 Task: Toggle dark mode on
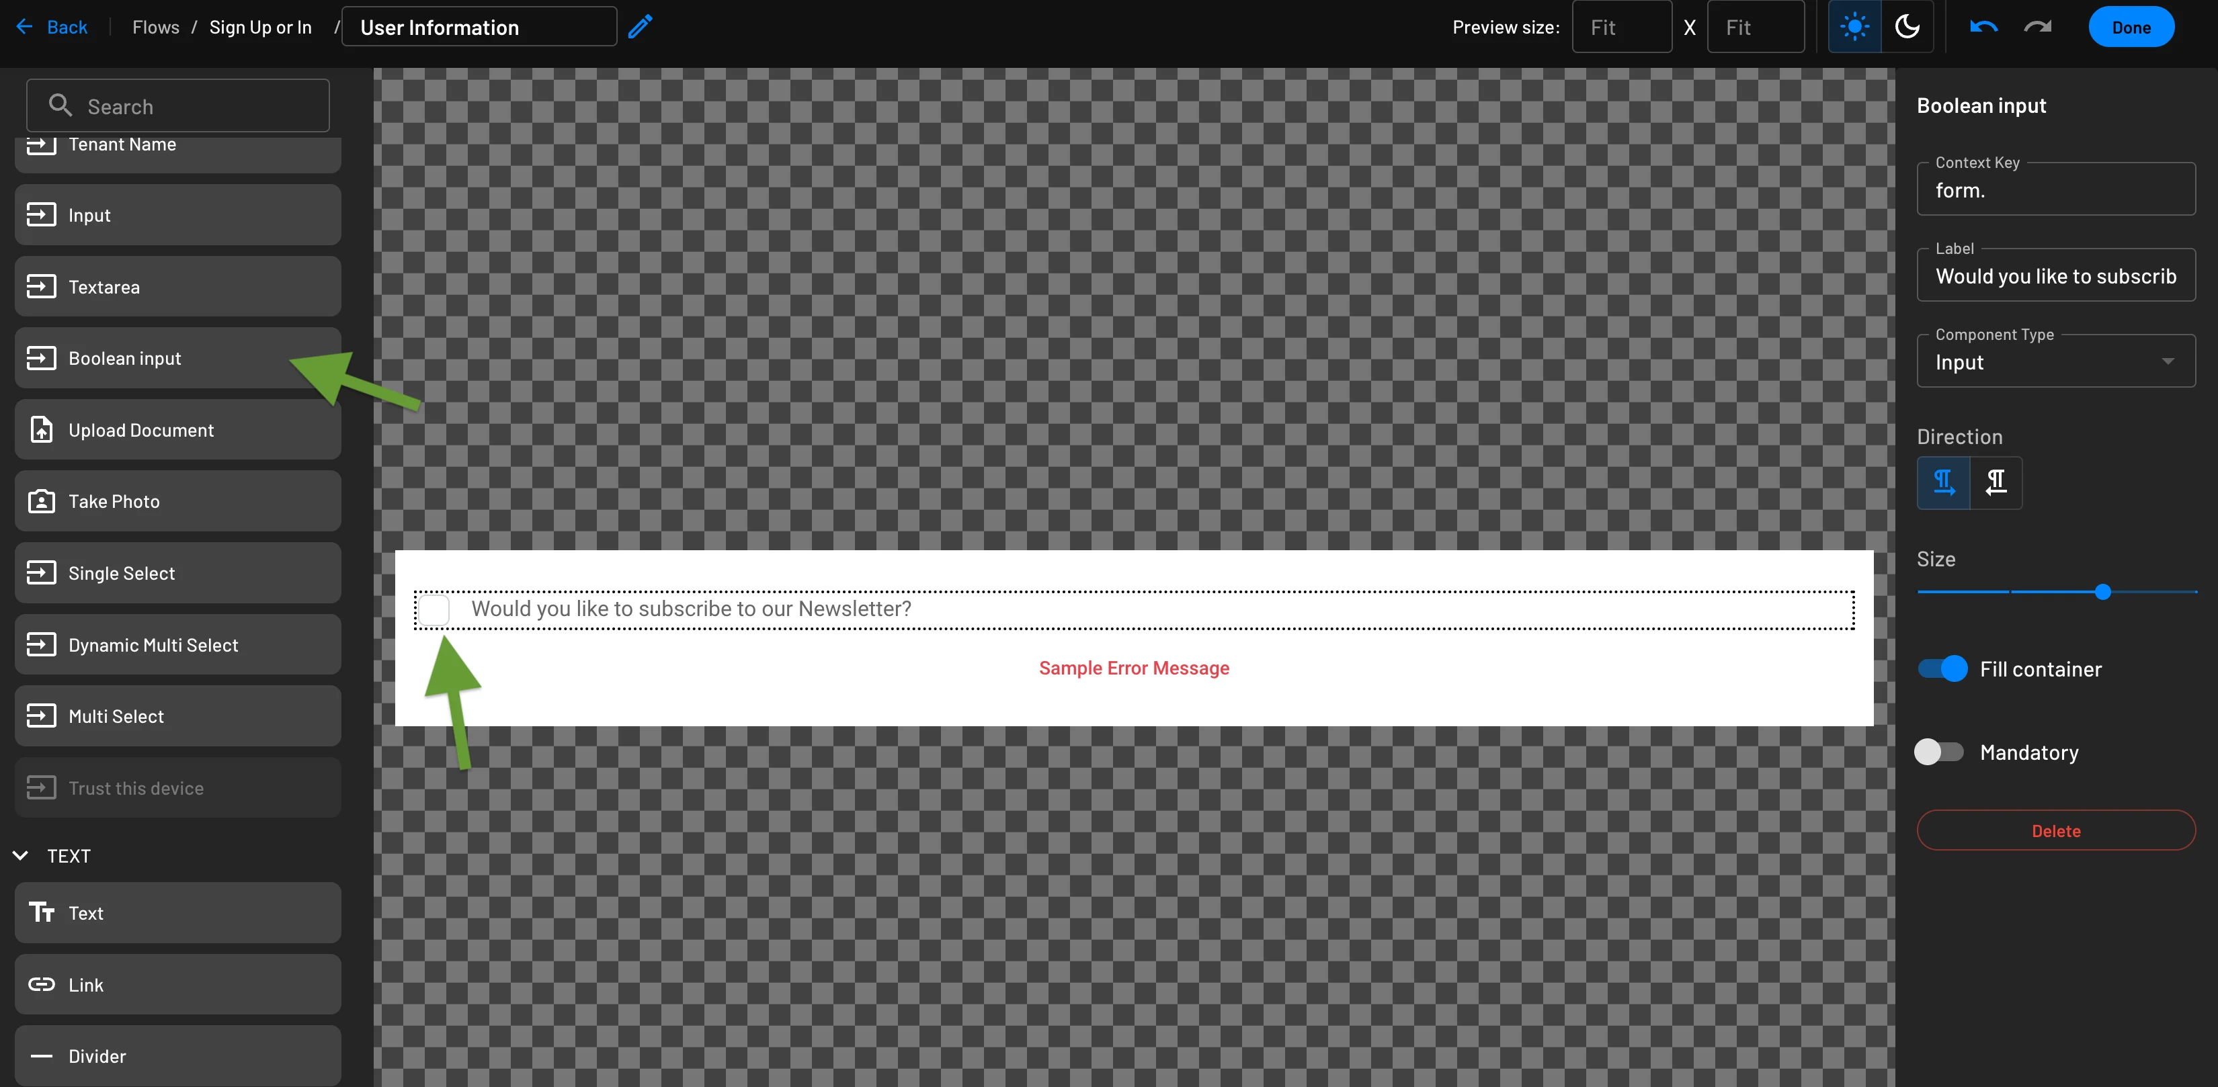coord(1908,26)
